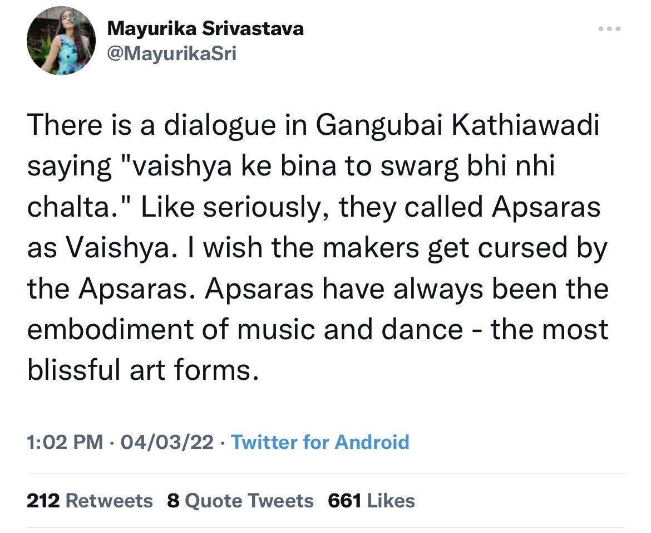Click the line 'embodiment of music and dance'
Screen dimensions: 651x533
(245, 329)
